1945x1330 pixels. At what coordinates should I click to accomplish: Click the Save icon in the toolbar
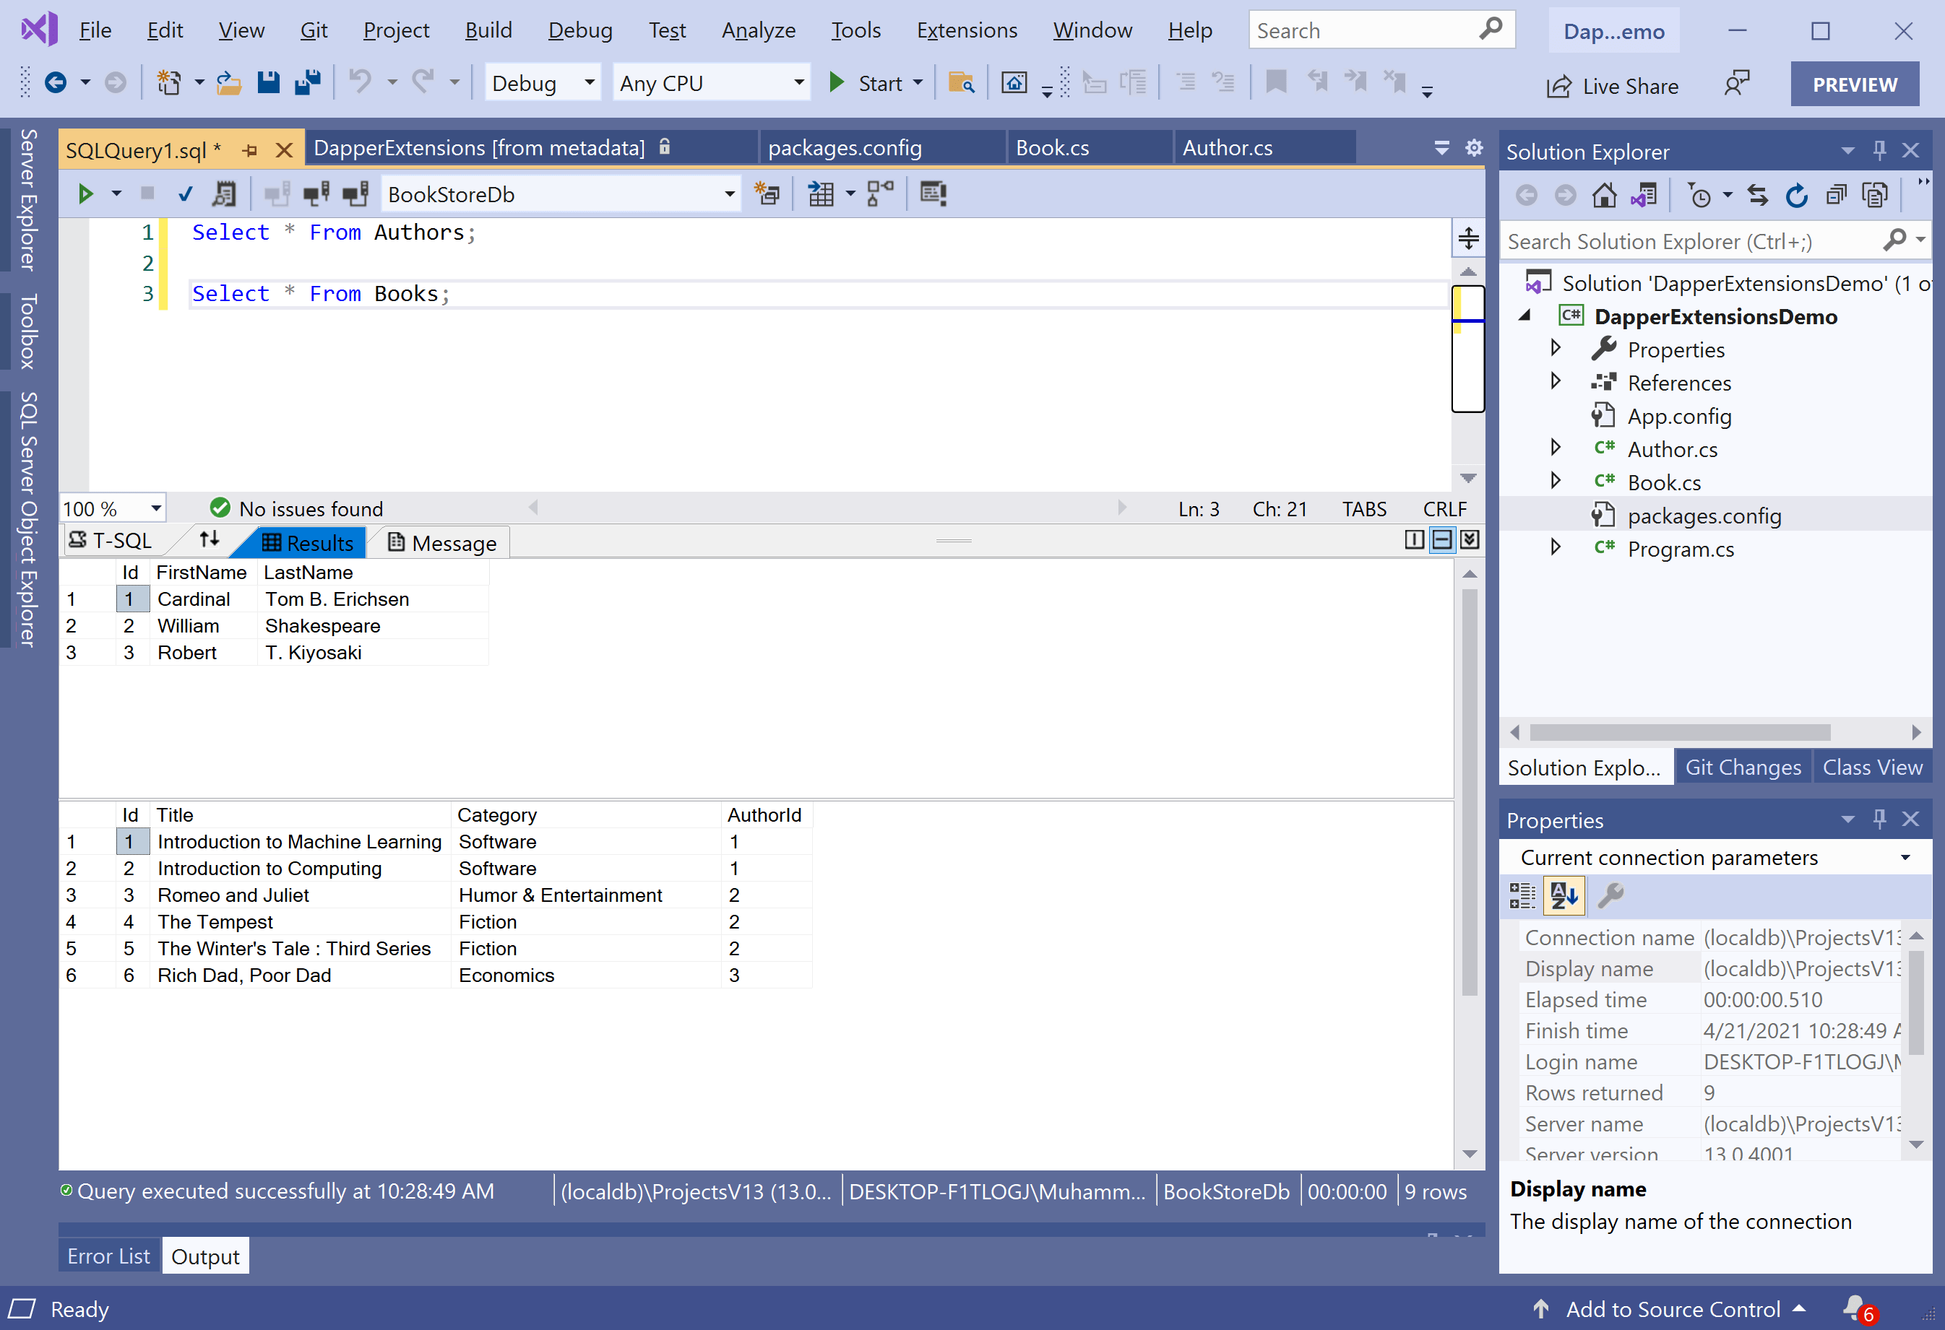point(268,82)
